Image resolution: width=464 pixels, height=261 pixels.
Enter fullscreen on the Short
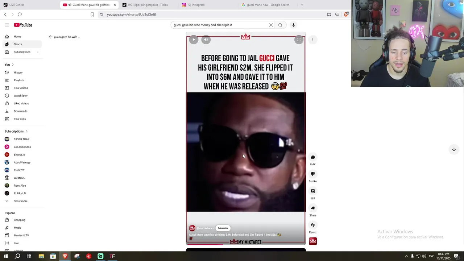click(299, 40)
